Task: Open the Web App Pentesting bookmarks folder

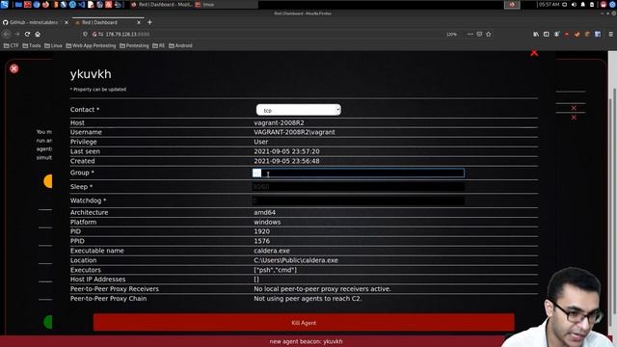Action: coord(91,45)
